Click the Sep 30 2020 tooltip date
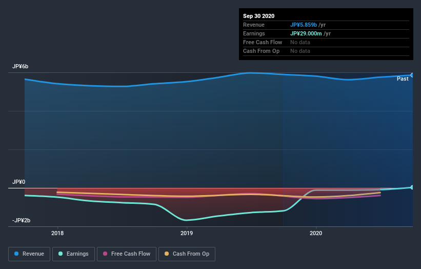This screenshot has height=269, width=421. pos(258,16)
